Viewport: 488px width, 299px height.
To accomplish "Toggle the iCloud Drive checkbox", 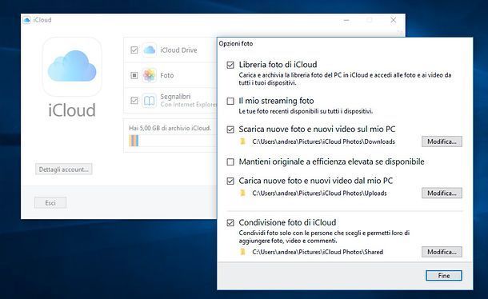I will (134, 50).
